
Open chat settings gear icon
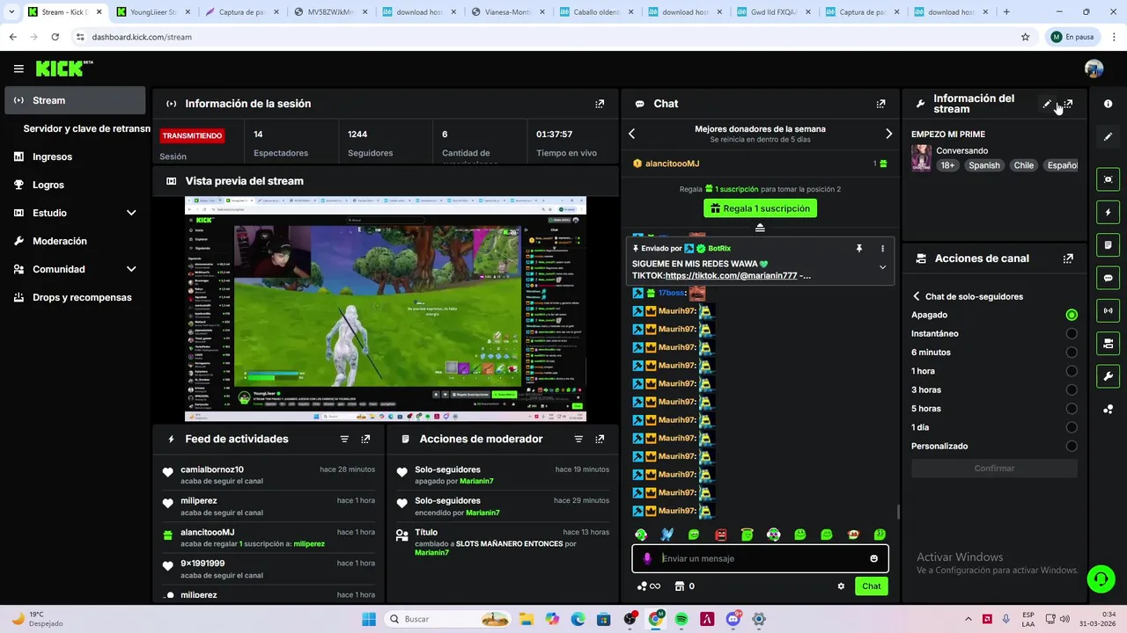841,586
